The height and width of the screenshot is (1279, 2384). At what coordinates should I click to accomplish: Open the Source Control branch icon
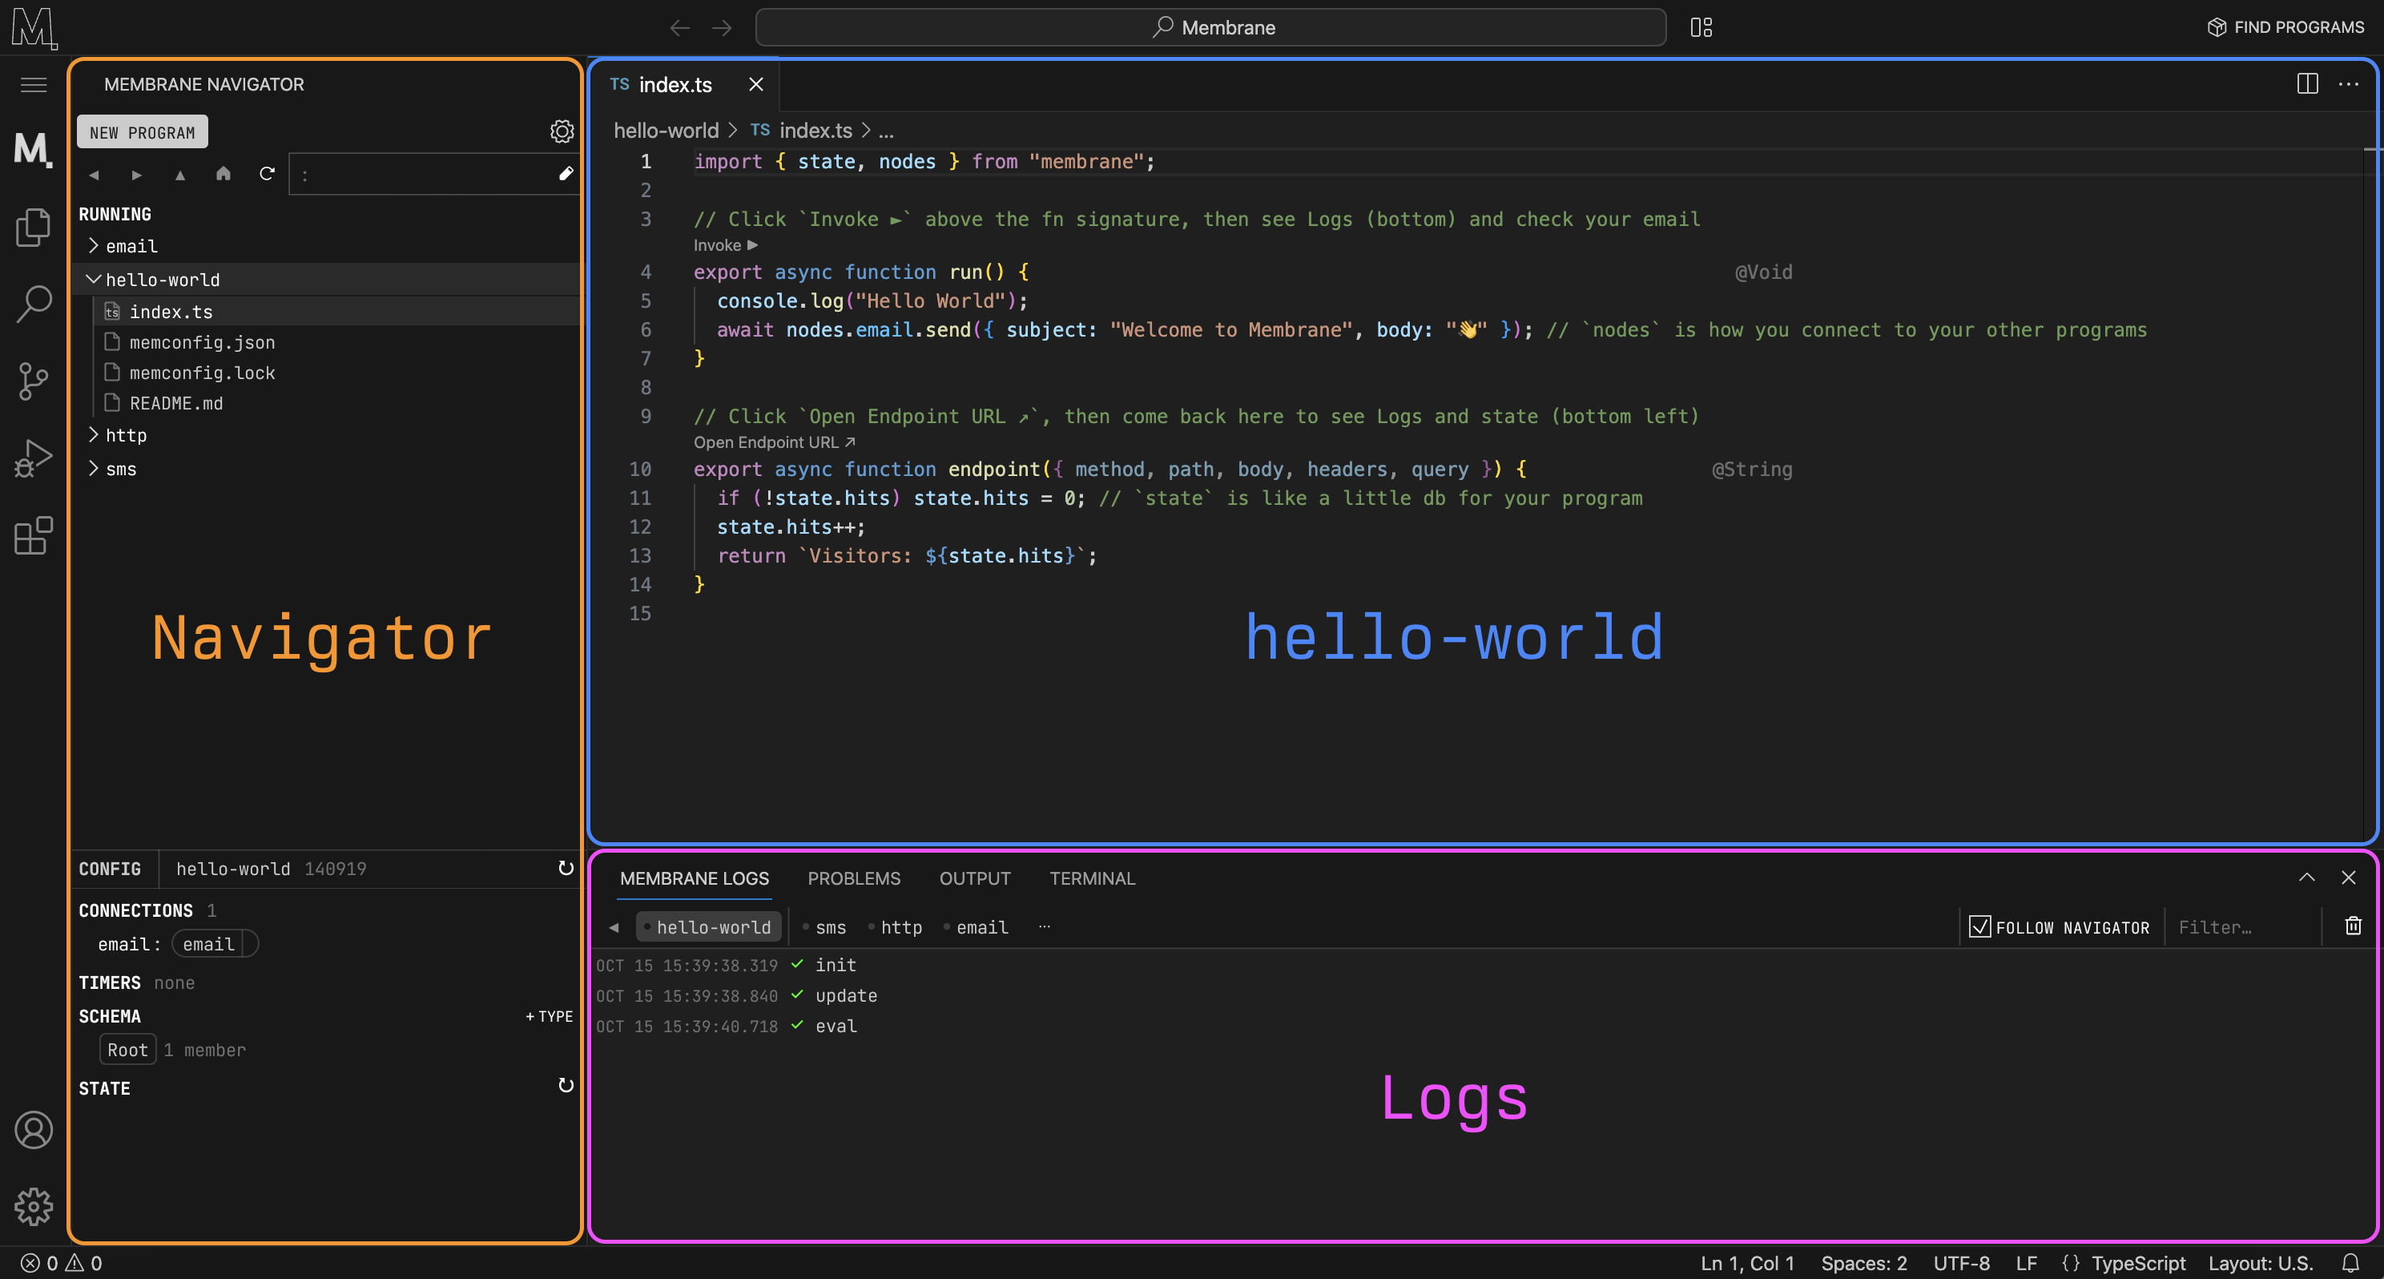34,381
